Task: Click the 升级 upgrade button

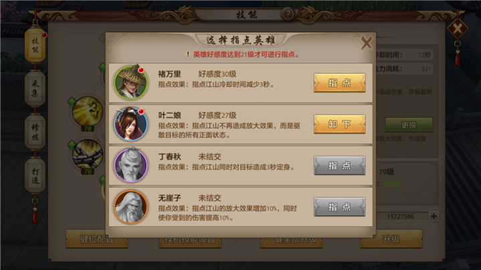Action: click(x=391, y=239)
